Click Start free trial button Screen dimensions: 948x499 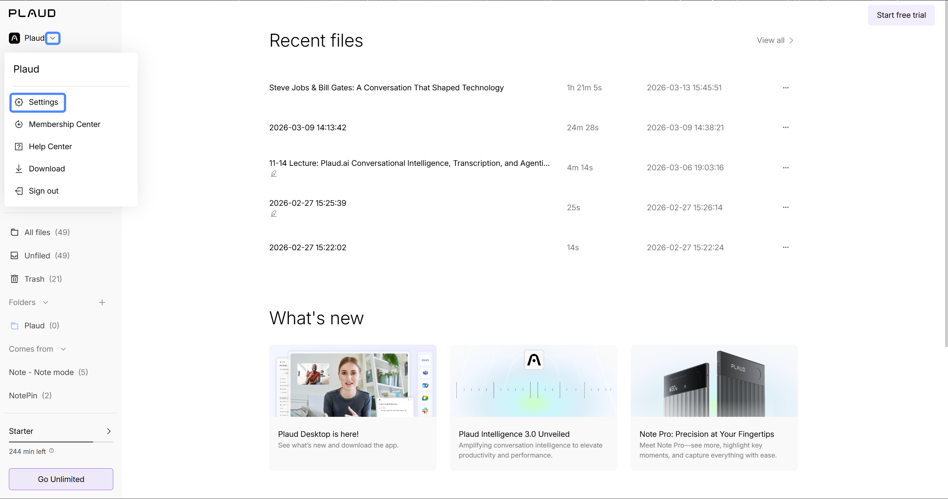901,15
